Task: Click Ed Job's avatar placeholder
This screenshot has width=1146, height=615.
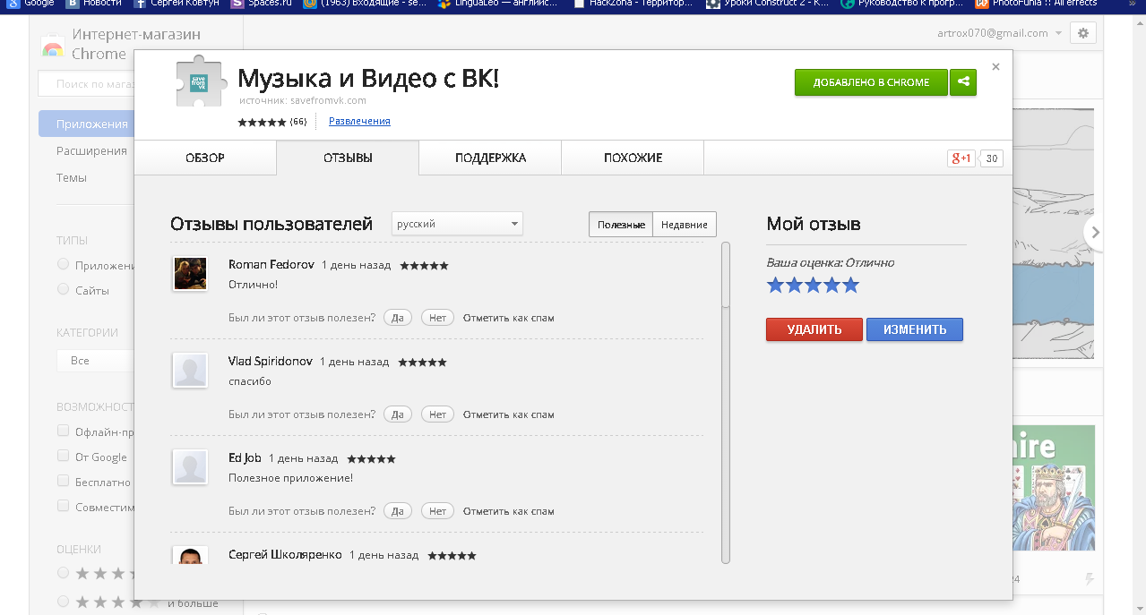Action: tap(190, 466)
